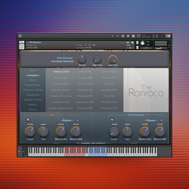Click the Raw Reverb Wet knob
Image resolution: width=189 pixels, height=189 pixels.
pos(76,132)
